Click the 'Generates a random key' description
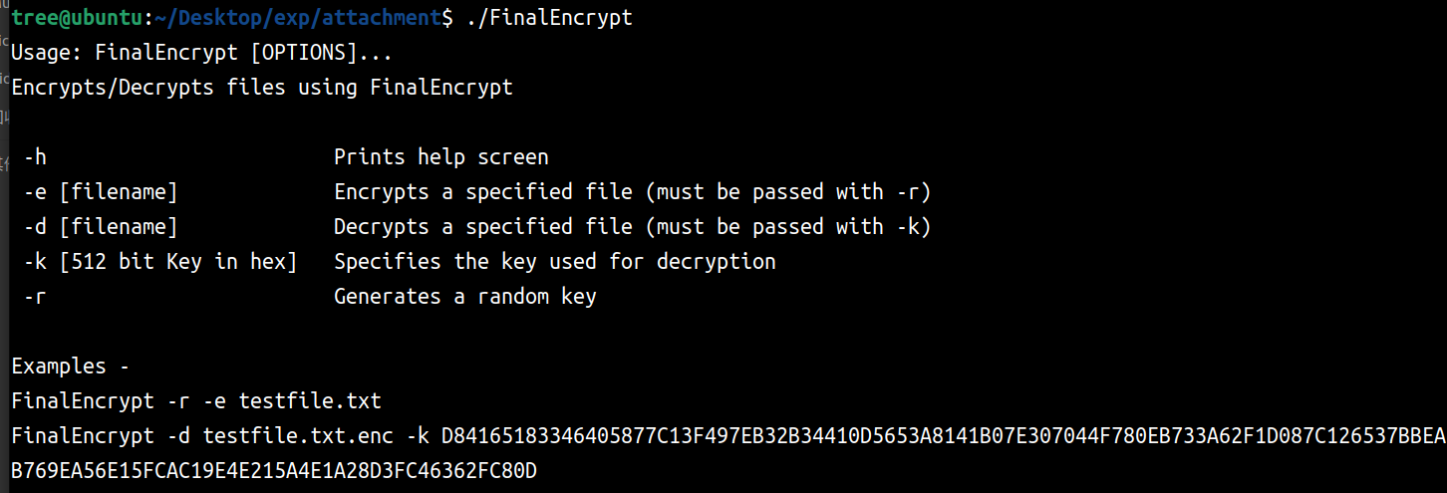1447x493 pixels. click(x=464, y=297)
